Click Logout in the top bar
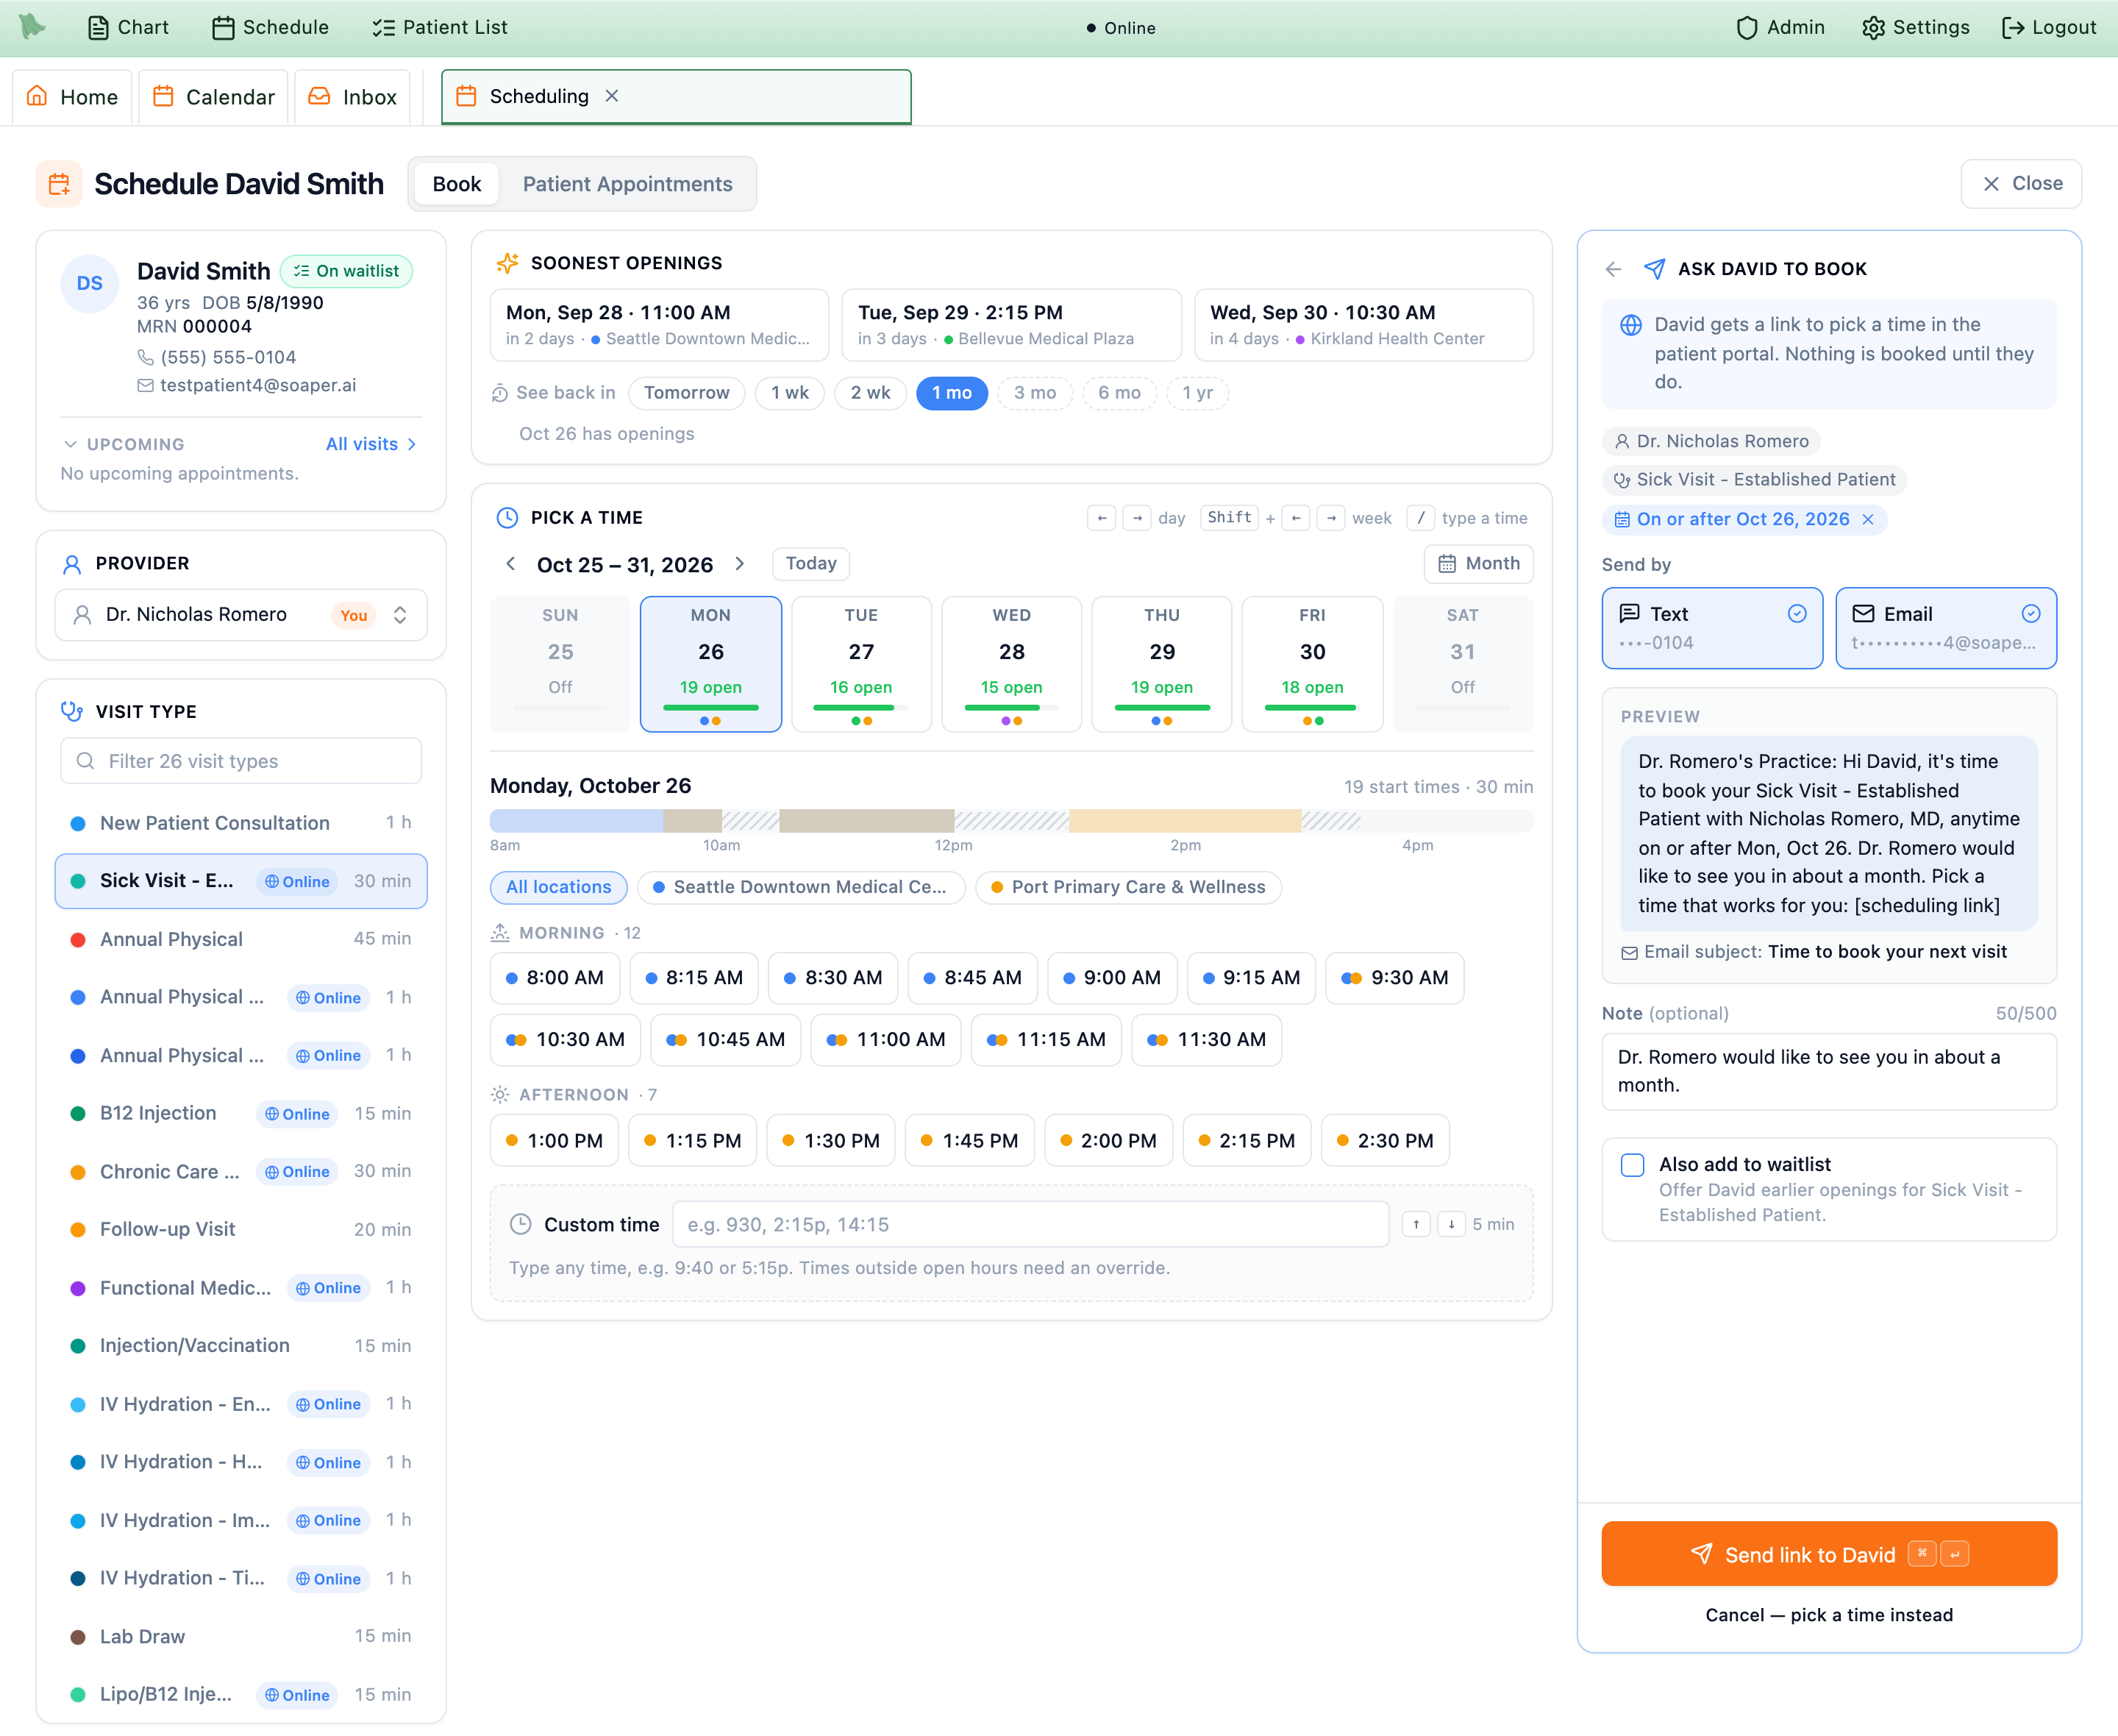This screenshot has width=2118, height=1736. pos(2048,27)
